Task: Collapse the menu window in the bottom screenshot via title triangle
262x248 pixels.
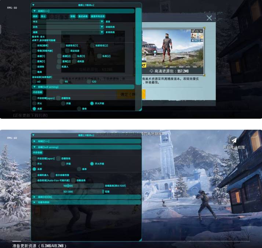Action: [33, 135]
